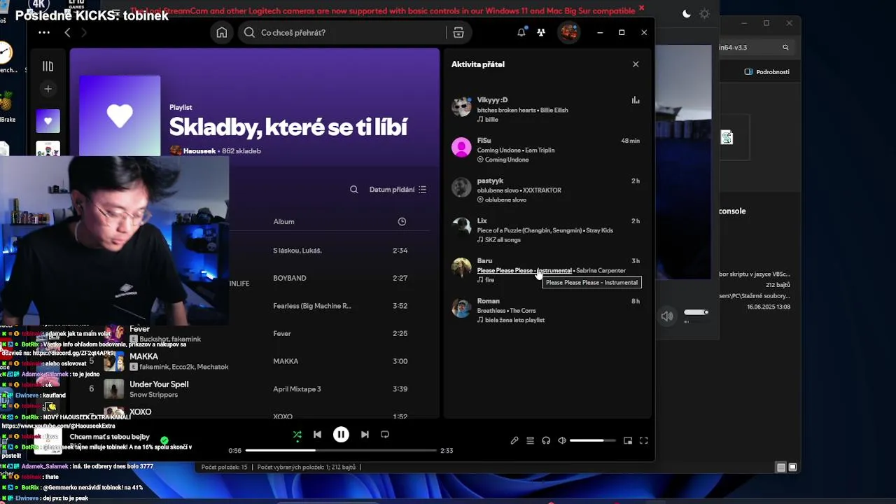896x504 pixels.
Task: Open the notifications bell in Spotify
Action: [x=521, y=32]
